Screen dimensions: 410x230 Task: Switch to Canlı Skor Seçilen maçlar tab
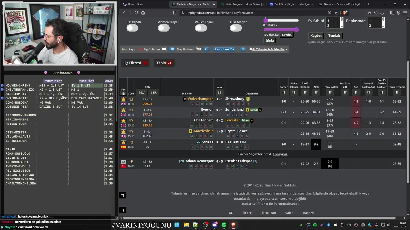click(x=291, y=4)
